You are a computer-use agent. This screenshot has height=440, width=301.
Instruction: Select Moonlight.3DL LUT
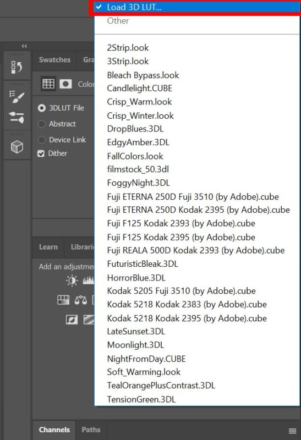coord(197,345)
